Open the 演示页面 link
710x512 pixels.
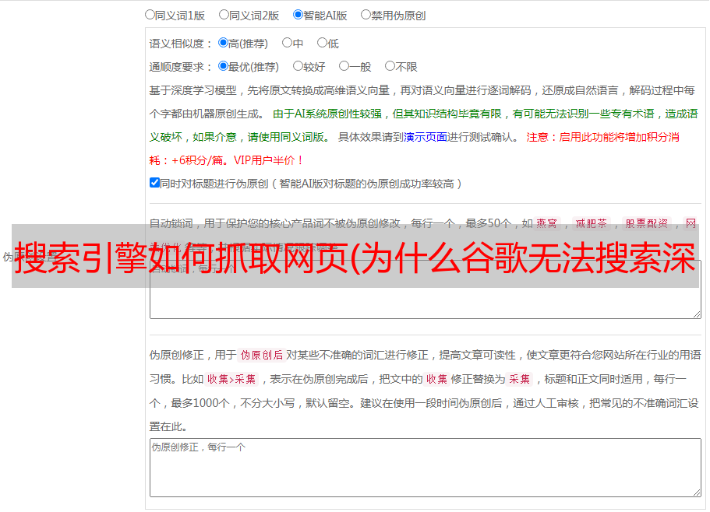[426, 137]
